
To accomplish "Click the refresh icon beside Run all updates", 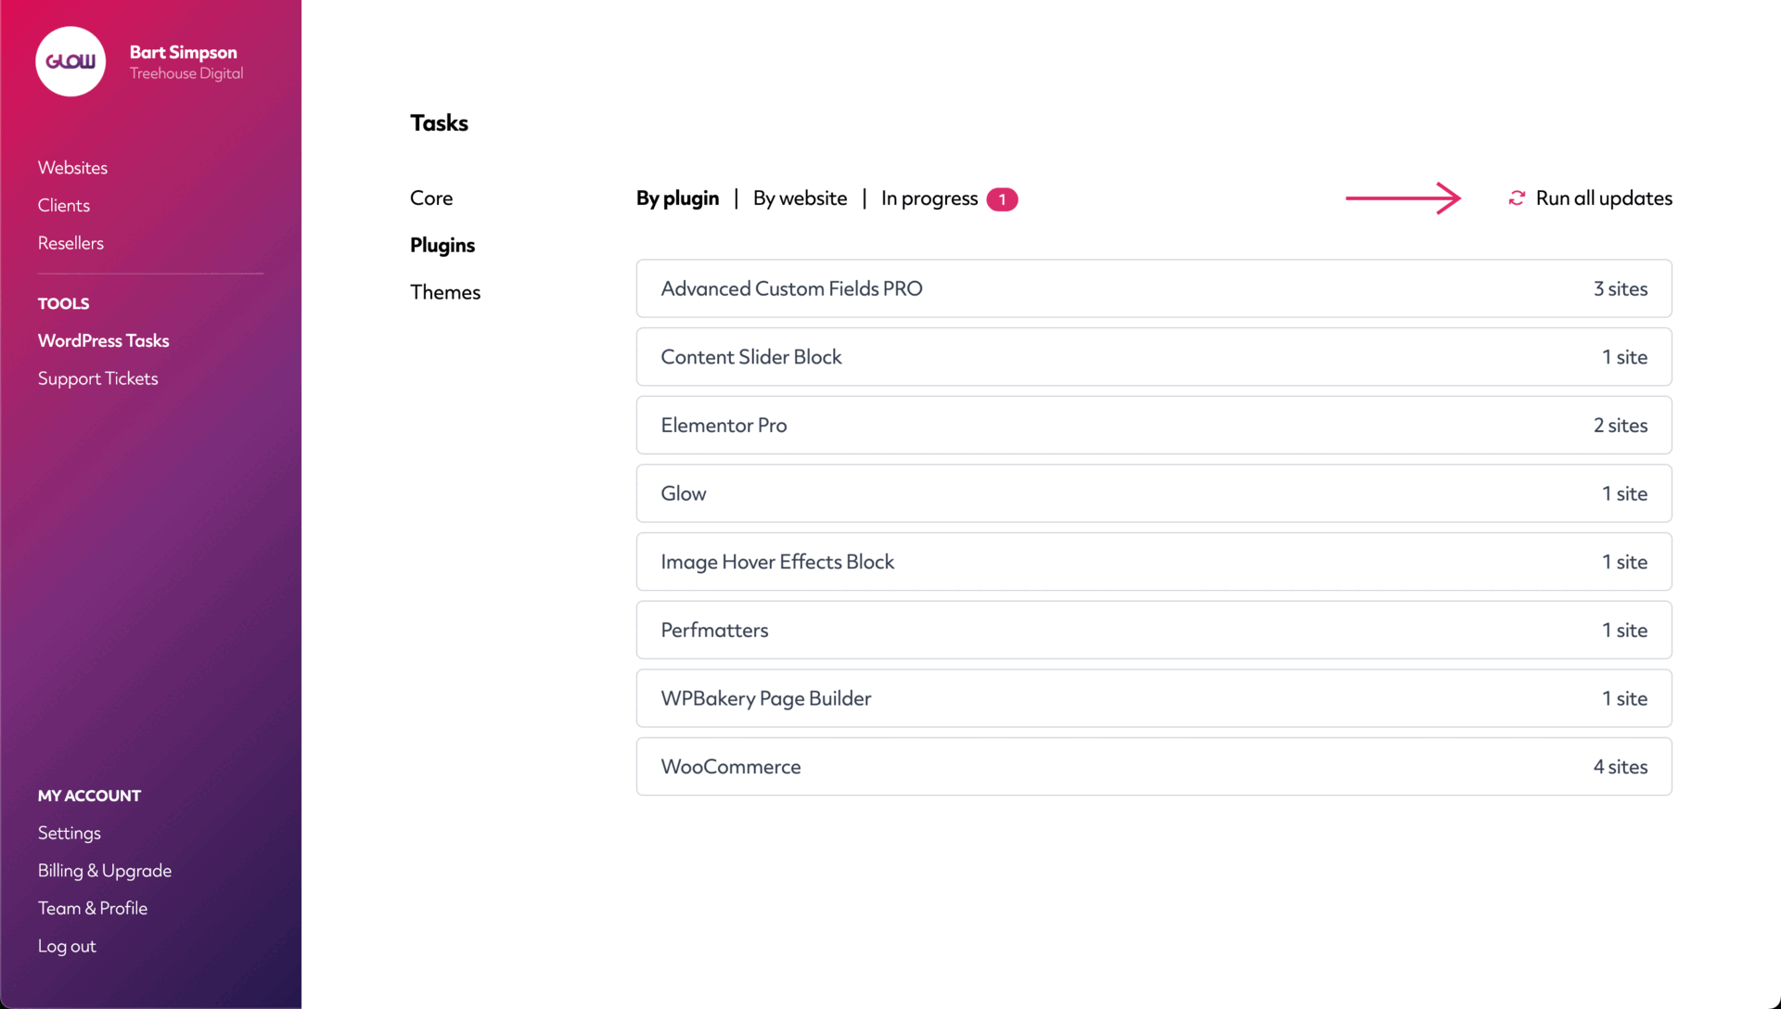I will coord(1517,198).
